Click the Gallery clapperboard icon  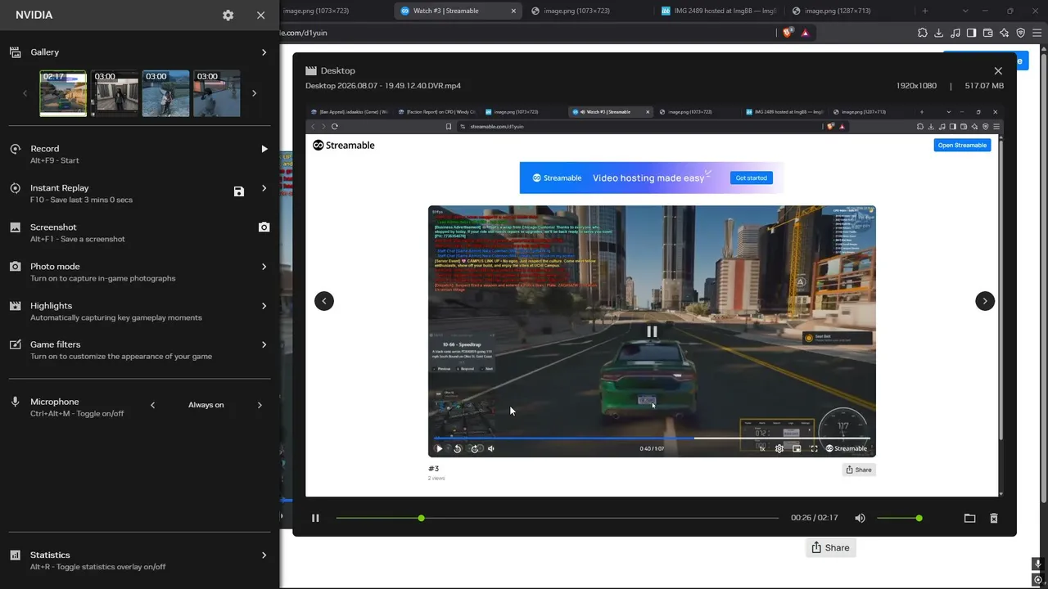pyautogui.click(x=15, y=52)
